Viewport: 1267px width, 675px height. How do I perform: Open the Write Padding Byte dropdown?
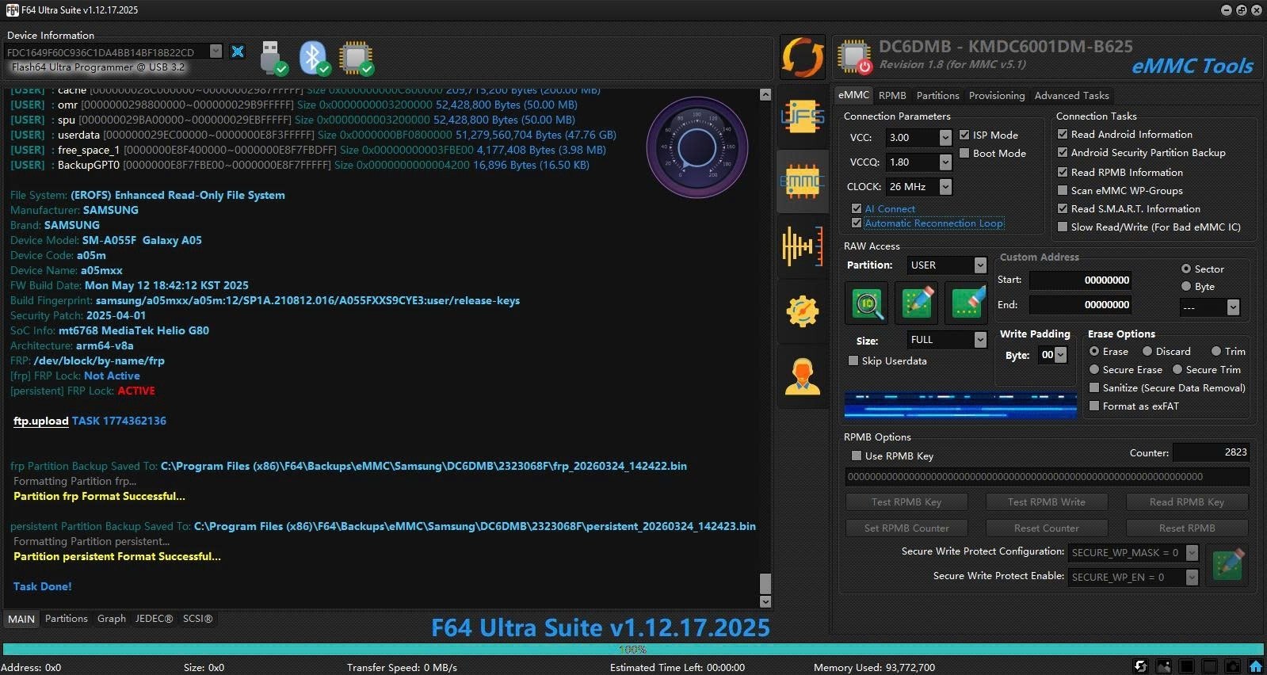coord(1061,355)
